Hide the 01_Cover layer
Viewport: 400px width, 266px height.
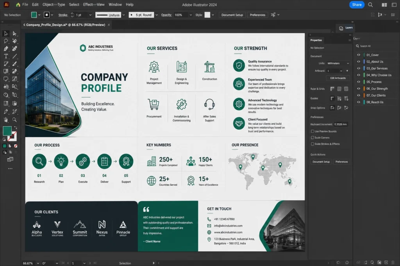pyautogui.click(x=359, y=55)
